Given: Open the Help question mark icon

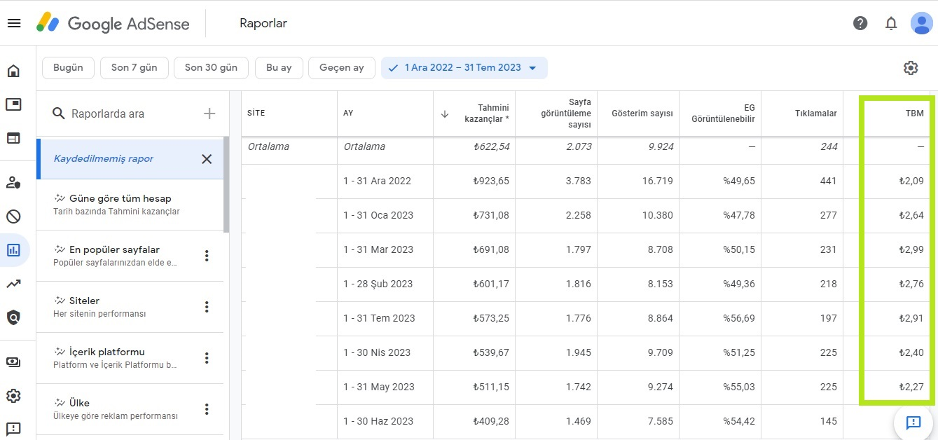Looking at the screenshot, I should (860, 23).
